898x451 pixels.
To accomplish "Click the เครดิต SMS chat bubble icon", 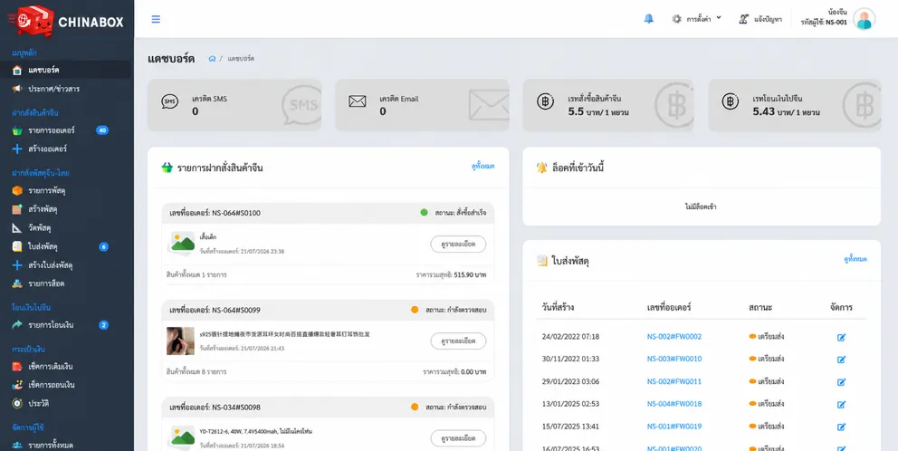I will tap(169, 102).
